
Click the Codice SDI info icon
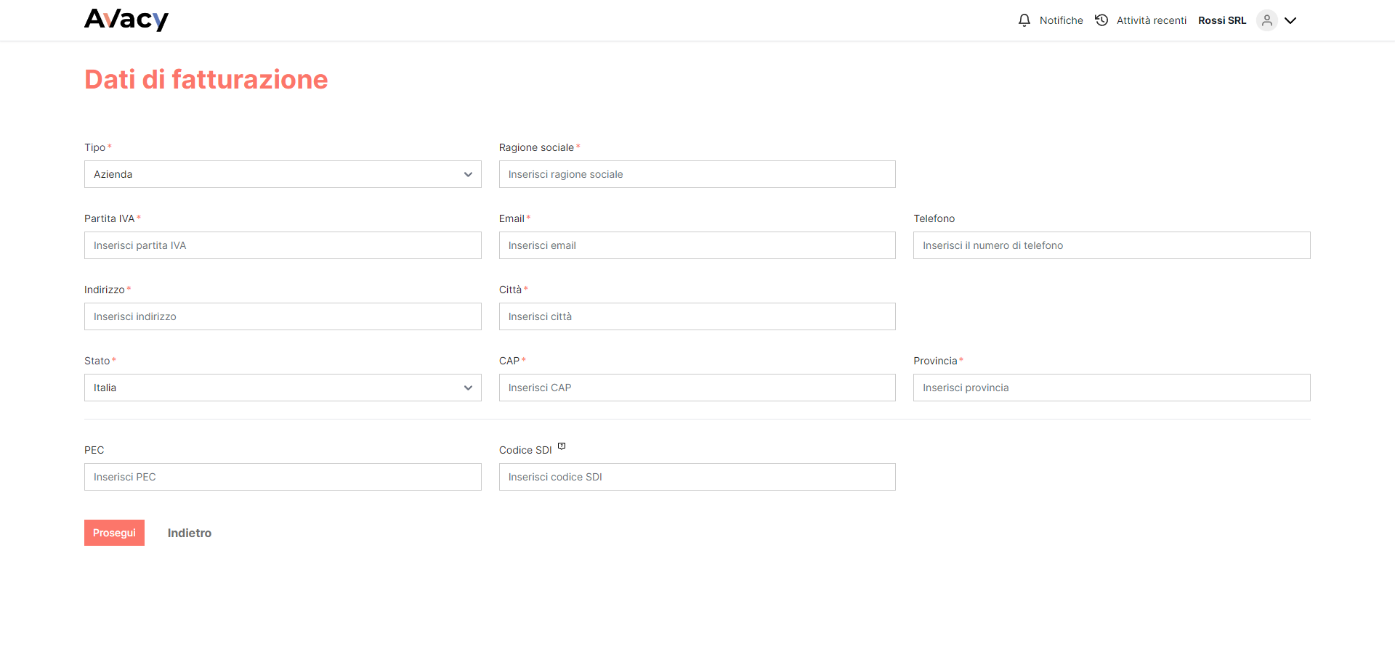click(x=562, y=446)
